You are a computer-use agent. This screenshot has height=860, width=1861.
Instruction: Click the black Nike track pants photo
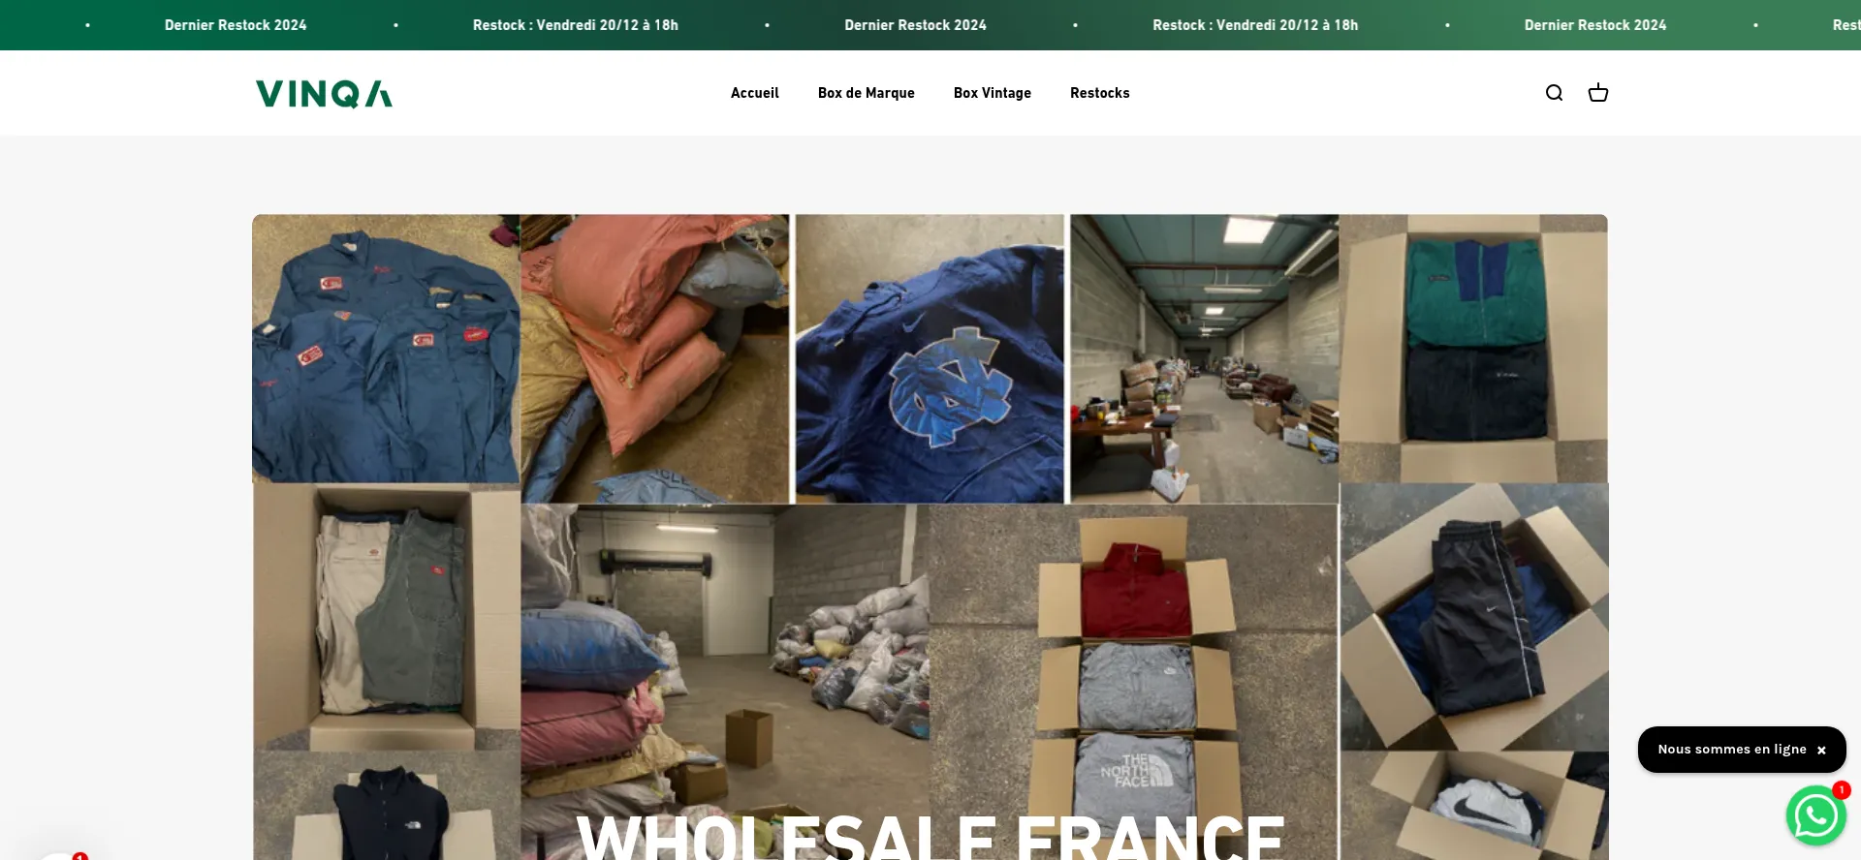(x=1474, y=618)
